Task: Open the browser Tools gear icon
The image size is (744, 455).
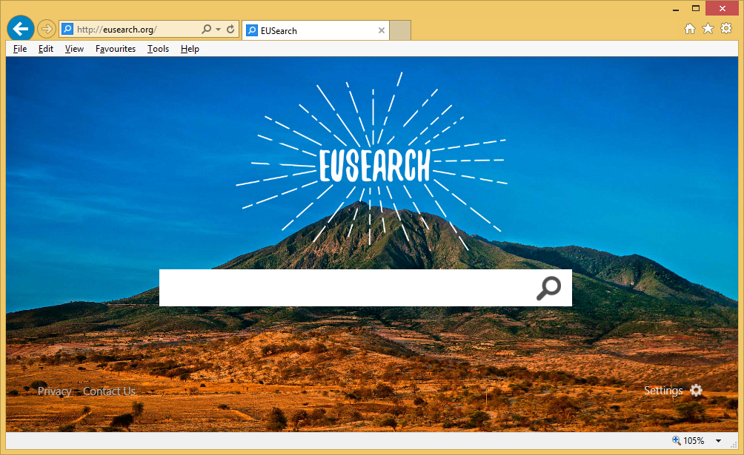Action: (x=726, y=29)
